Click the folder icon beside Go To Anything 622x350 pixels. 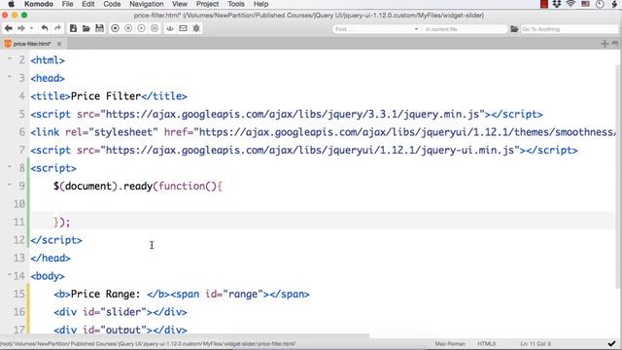tap(514, 29)
